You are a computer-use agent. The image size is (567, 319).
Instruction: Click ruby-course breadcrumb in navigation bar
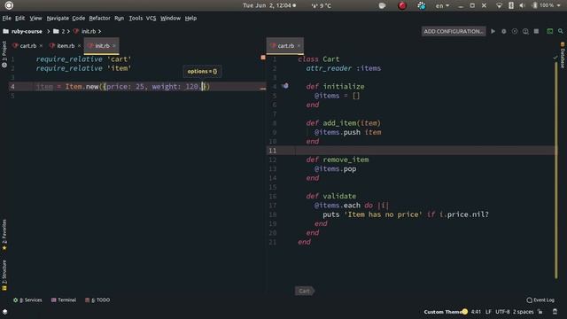coord(23,32)
